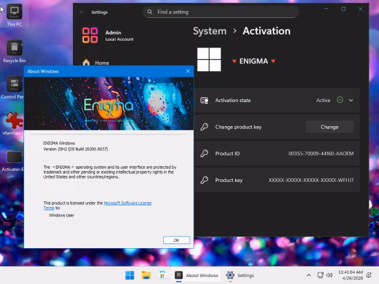Screen dimensions: 379x284
Task: Open Microsoft Software License Terms link
Action: (x=127, y=203)
